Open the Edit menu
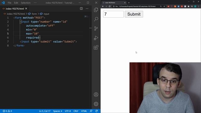Viewport: 201px width, 113px height. point(16,3)
